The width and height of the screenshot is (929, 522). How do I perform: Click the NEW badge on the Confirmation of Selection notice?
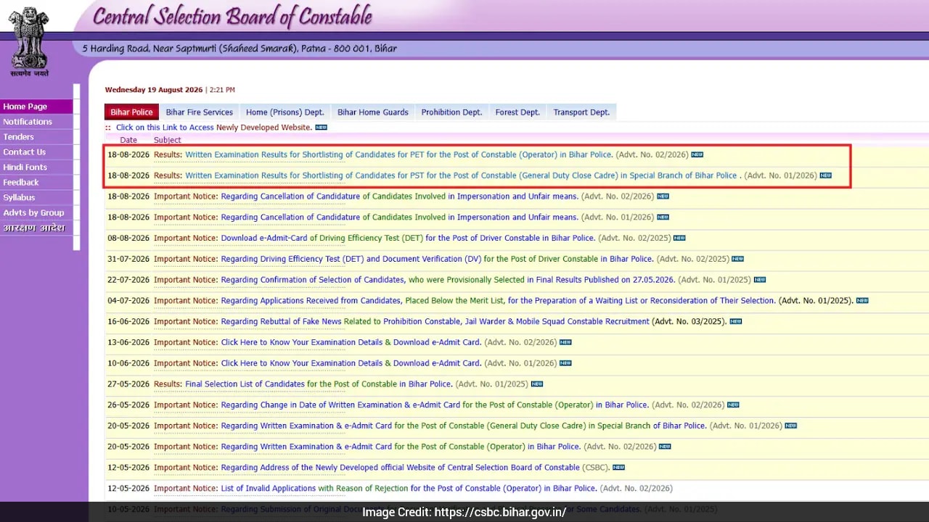tap(759, 280)
